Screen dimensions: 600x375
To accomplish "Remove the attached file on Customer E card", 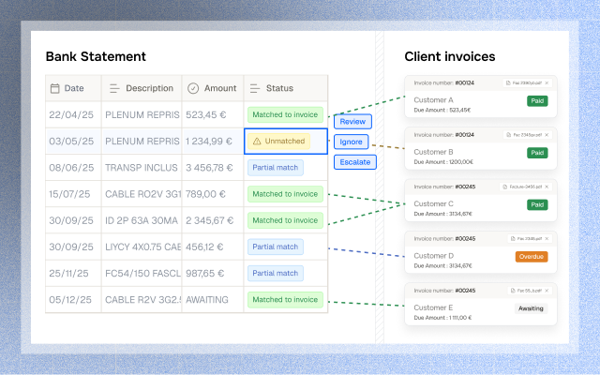I will pyautogui.click(x=547, y=291).
